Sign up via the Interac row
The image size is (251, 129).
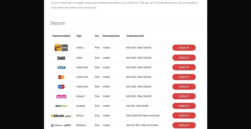click(x=184, y=48)
